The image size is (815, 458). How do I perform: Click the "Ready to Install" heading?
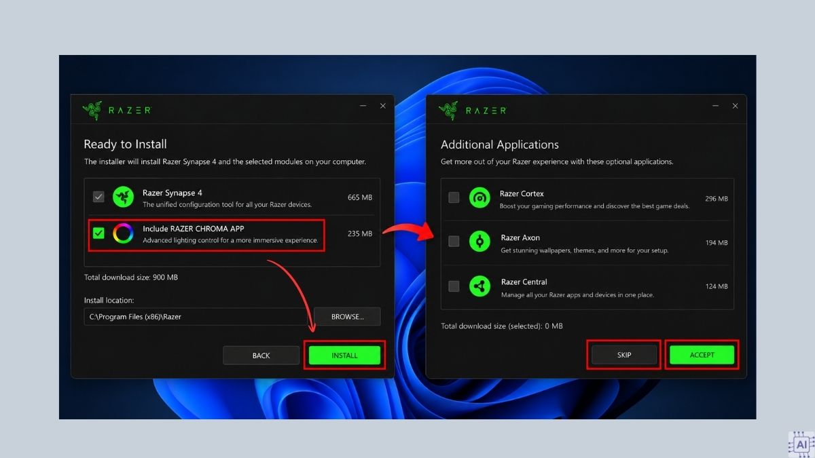click(125, 144)
